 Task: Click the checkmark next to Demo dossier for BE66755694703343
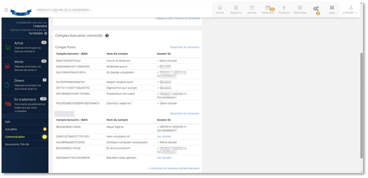(158, 61)
